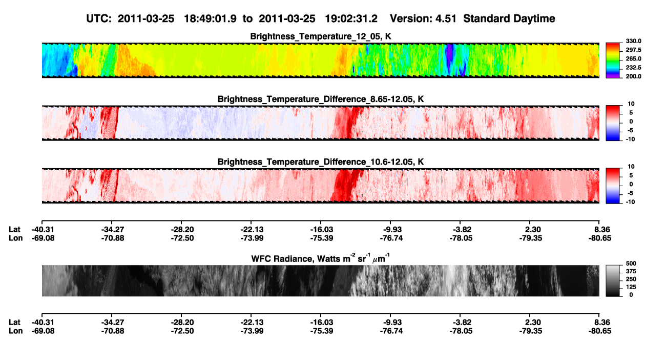Click the 'WFC Radiance, Watts' panel title
666x342 pixels.
pyautogui.click(x=321, y=258)
